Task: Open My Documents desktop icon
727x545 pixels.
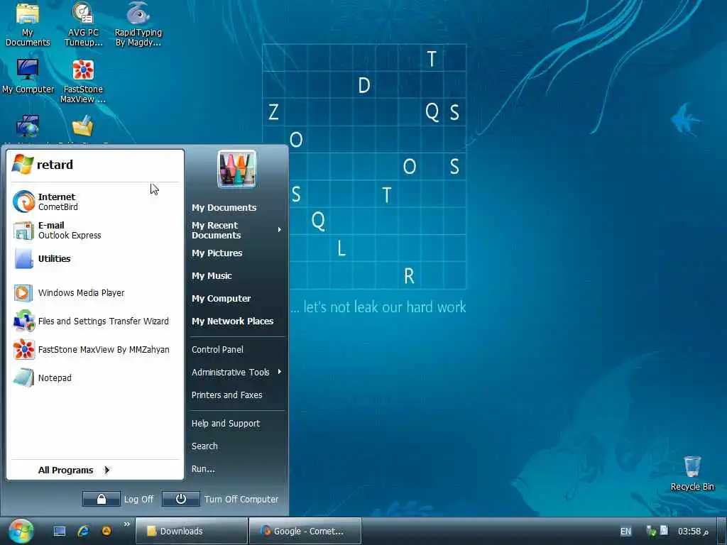Action: tap(28, 24)
